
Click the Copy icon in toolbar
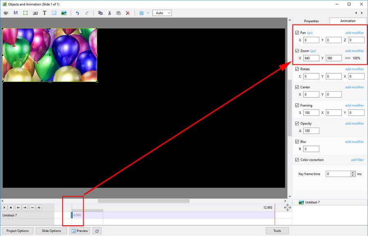click(x=100, y=13)
